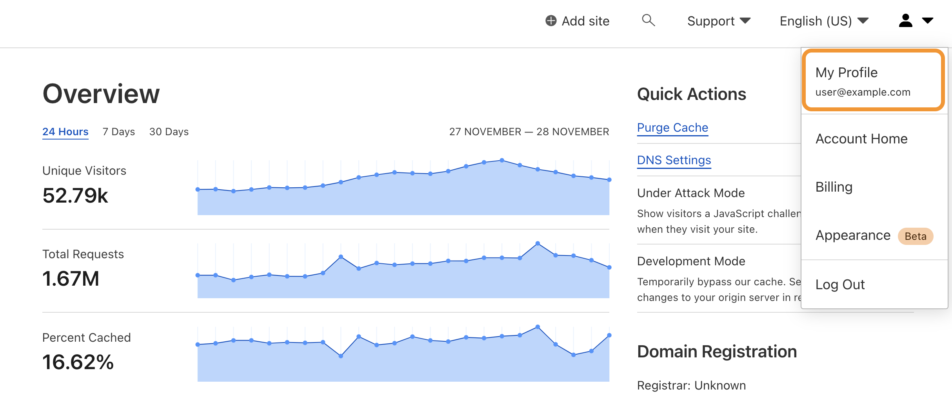Click the Add site plus icon
Image resolution: width=952 pixels, height=395 pixels.
(x=551, y=21)
